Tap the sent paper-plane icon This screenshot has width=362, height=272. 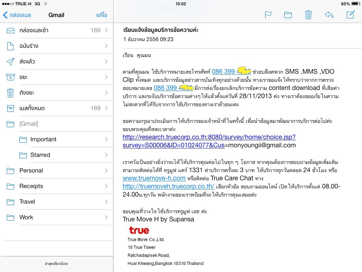coord(10,62)
